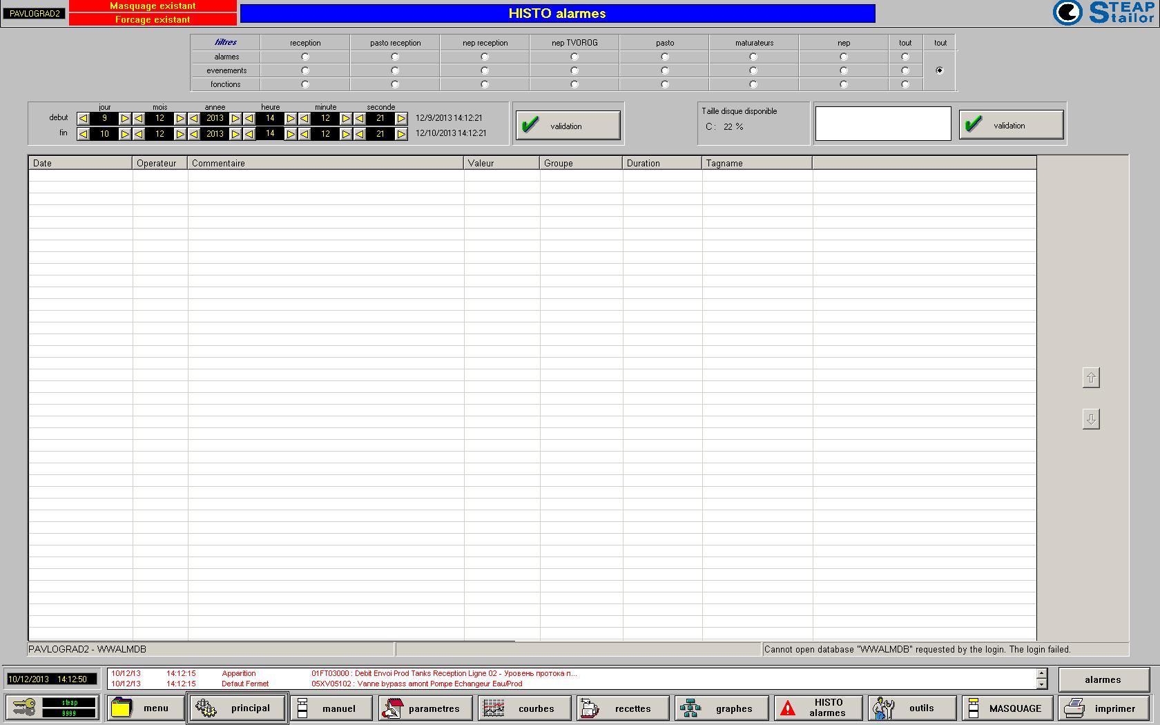Click validation button next to date range
This screenshot has height=725, width=1160.
coord(568,126)
